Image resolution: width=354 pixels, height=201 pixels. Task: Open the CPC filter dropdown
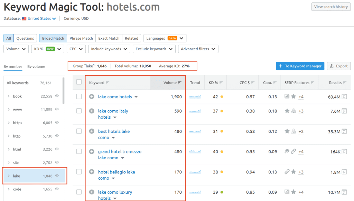pyautogui.click(x=76, y=49)
